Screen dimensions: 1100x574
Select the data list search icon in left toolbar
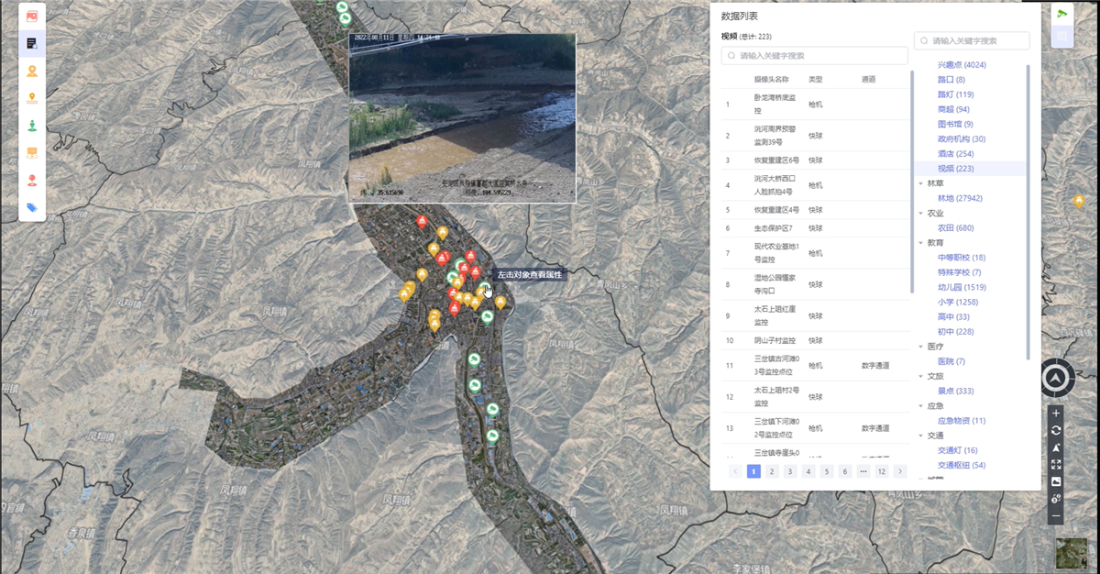(x=32, y=43)
